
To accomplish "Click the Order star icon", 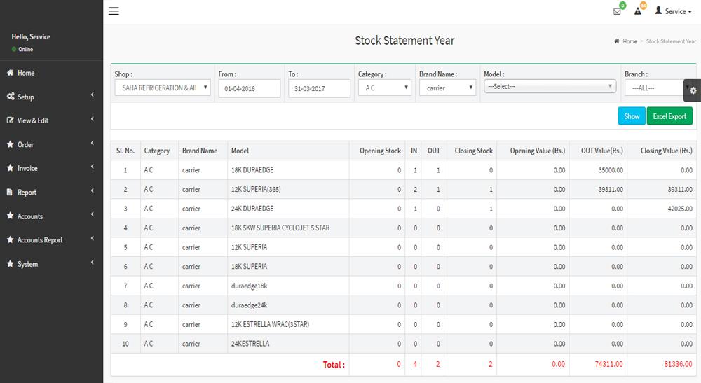I will [10, 144].
